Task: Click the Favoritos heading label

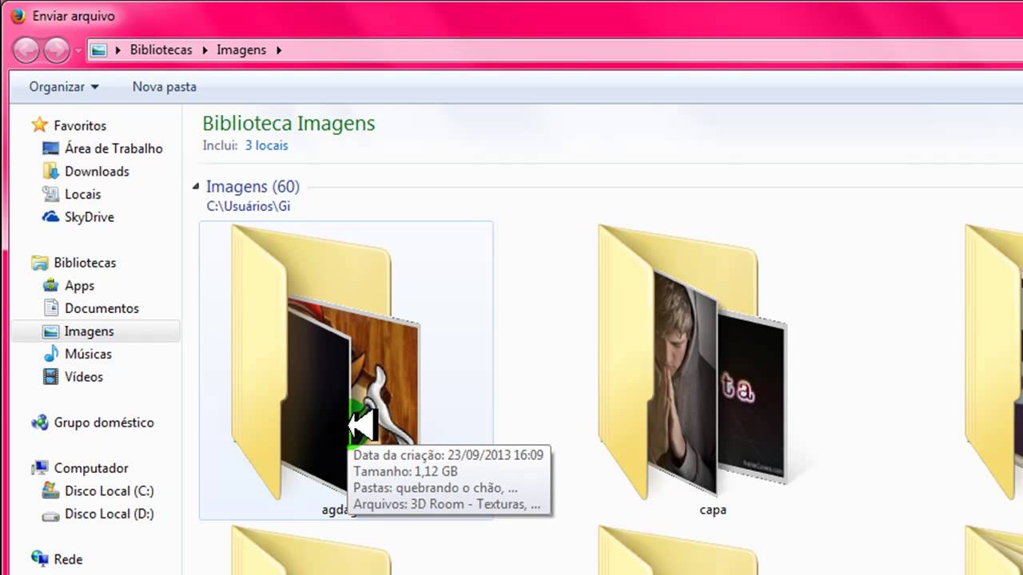Action: point(80,125)
